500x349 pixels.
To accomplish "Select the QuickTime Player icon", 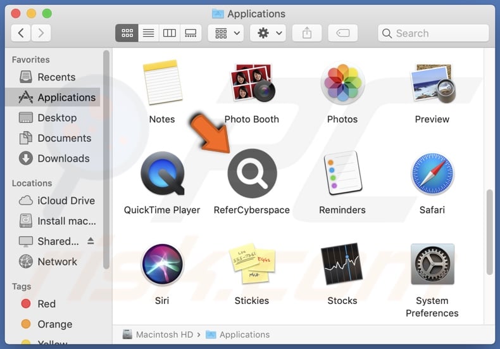I will [x=162, y=174].
